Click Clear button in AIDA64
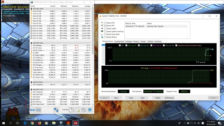The image size is (224, 126). pyautogui.click(x=131, y=98)
